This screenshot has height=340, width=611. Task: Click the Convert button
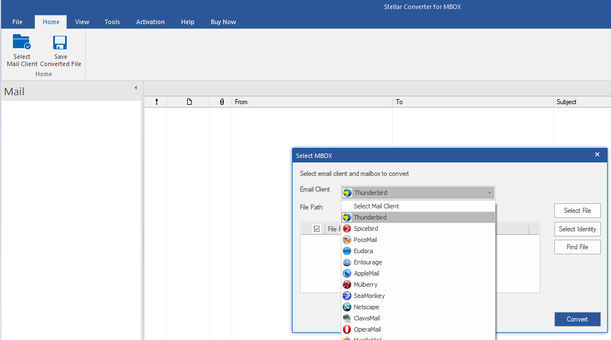point(577,319)
